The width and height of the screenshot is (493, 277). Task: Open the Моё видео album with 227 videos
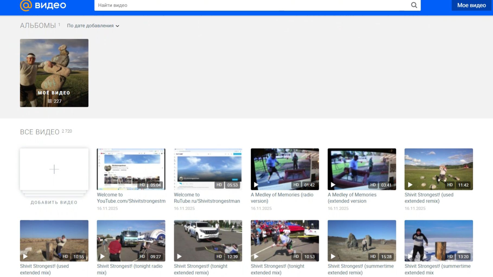54,73
